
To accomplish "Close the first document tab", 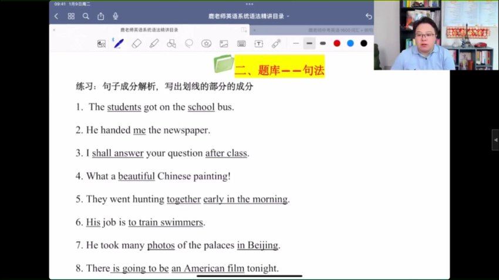I will point(54,30).
